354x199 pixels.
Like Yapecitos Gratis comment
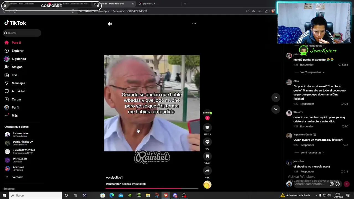click(345, 145)
